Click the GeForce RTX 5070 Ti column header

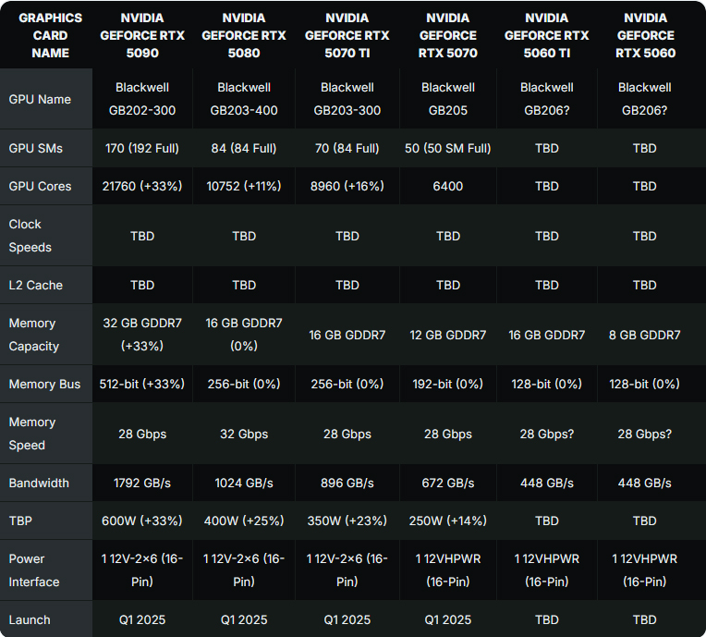pos(347,35)
